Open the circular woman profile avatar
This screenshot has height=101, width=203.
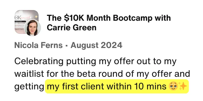[x=32, y=28]
